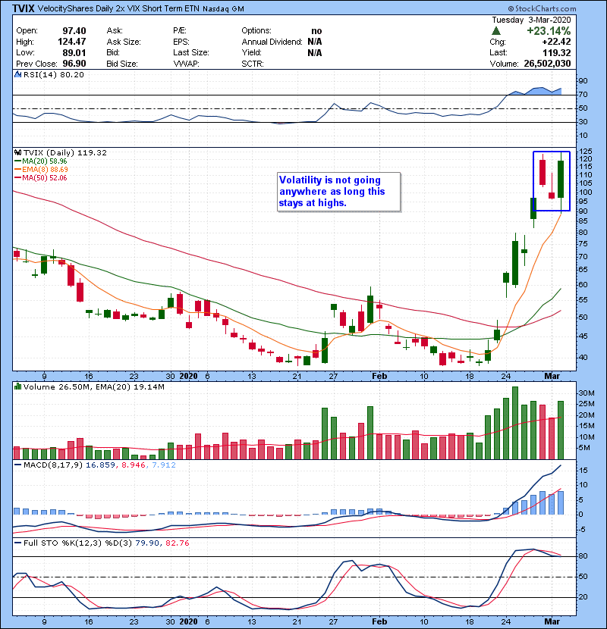Screen dimensions: 607x629
Task: Click the Options value 'no'
Action: coord(316,31)
